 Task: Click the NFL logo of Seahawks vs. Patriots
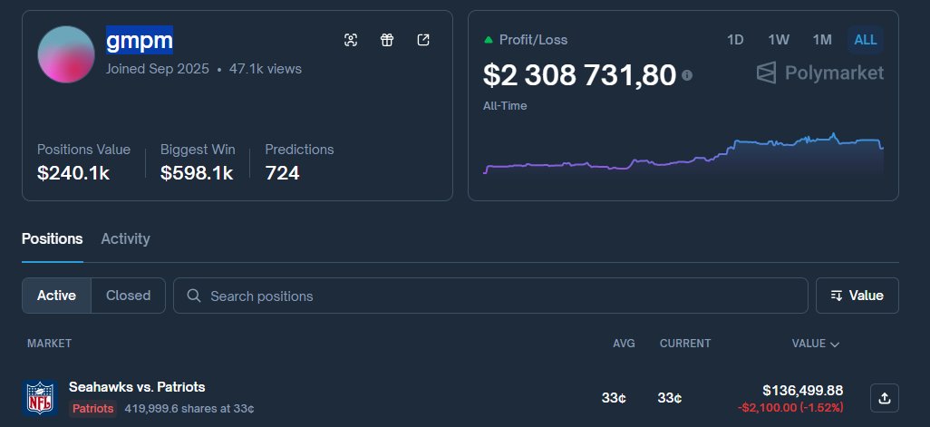pyautogui.click(x=40, y=397)
